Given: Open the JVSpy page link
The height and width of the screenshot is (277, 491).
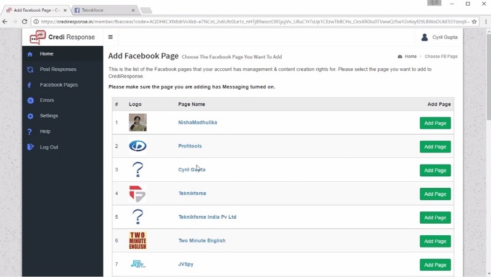Looking at the screenshot, I should coord(186,264).
